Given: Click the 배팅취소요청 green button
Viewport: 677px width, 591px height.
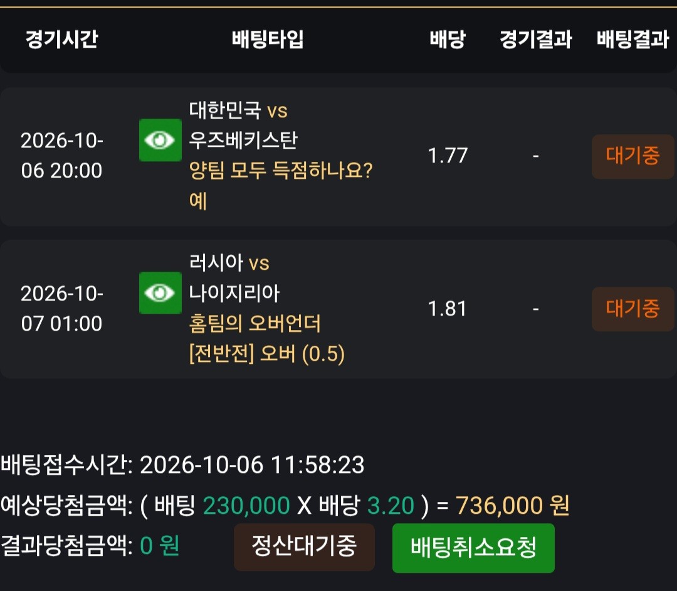Looking at the screenshot, I should 473,548.
